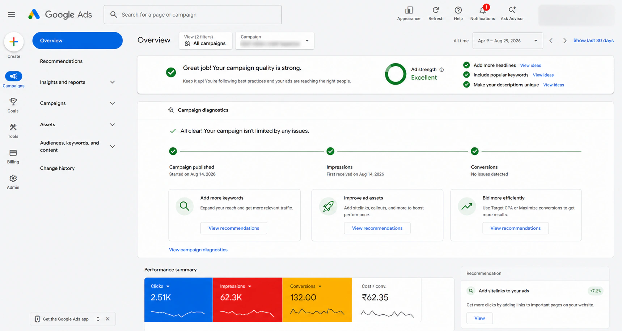Screen dimensions: 622x331
Task: Open Billing in the sidebar
Action: pos(13,156)
